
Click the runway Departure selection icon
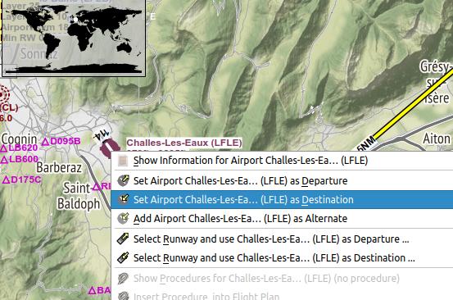pos(123,239)
